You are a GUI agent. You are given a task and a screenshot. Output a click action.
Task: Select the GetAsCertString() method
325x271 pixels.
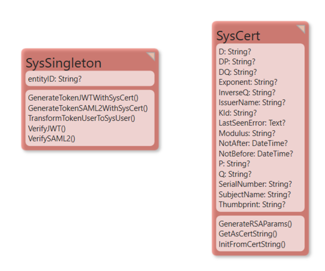248,234
